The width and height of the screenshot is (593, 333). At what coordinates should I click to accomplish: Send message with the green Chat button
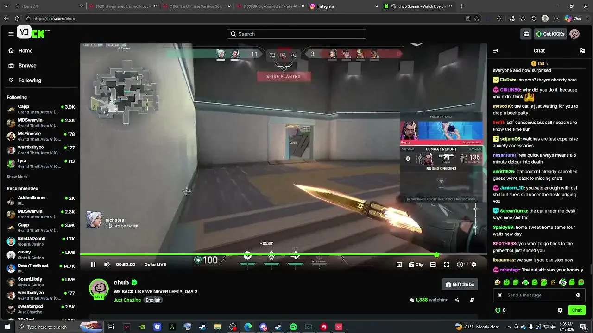[577, 310]
